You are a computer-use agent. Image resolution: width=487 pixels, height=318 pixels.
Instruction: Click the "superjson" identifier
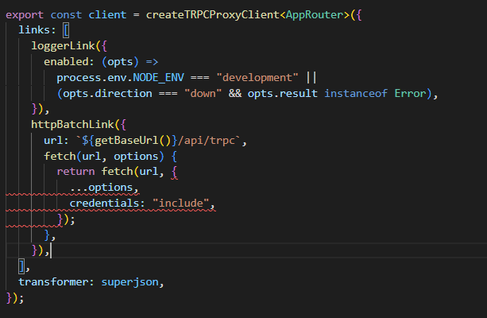coord(129,282)
